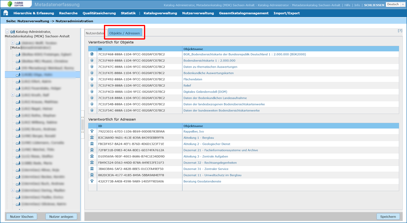Click the Katalog-Administrator root user icon

pyautogui.click(x=12, y=32)
